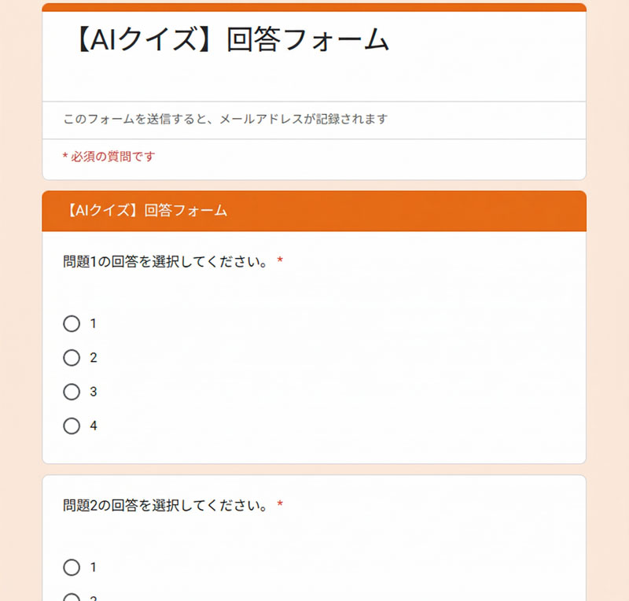Click the peach page background left of the form
The image size is (629, 601).
click(x=20, y=315)
